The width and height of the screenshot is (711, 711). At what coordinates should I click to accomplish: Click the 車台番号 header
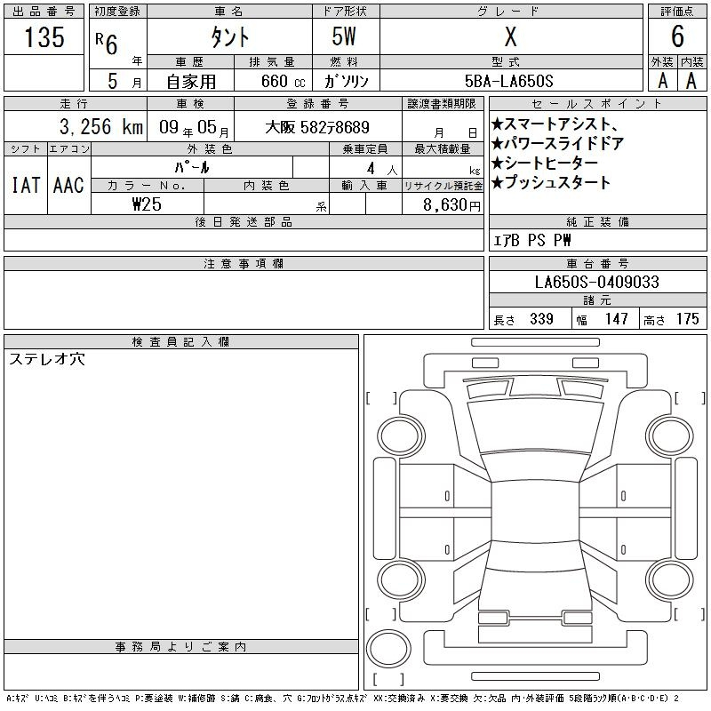(x=597, y=264)
